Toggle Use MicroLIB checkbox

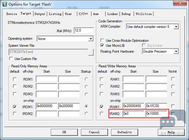[102, 46]
